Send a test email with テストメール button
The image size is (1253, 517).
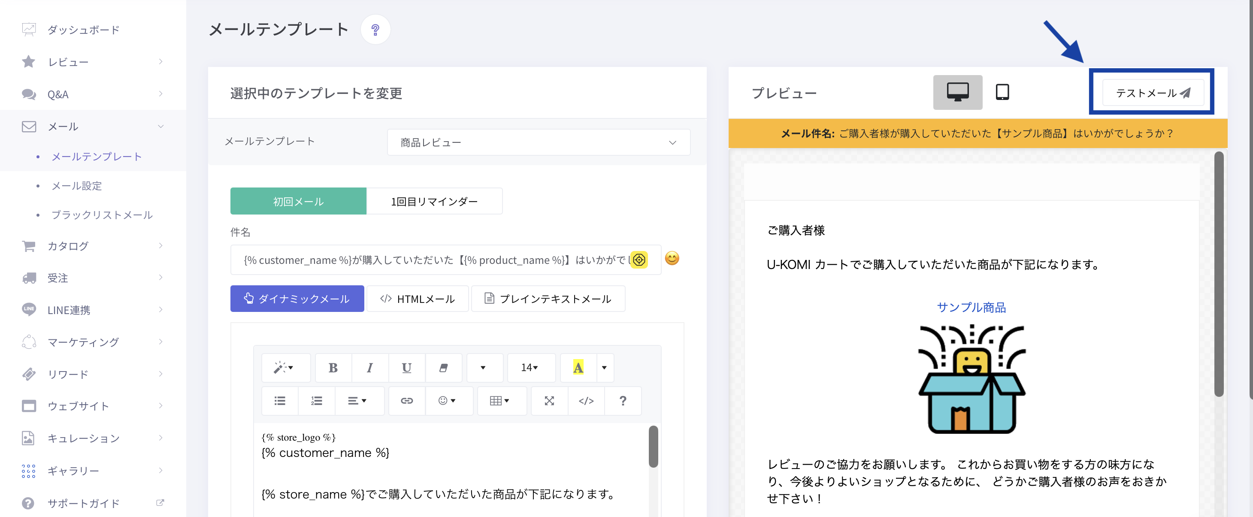click(1152, 92)
